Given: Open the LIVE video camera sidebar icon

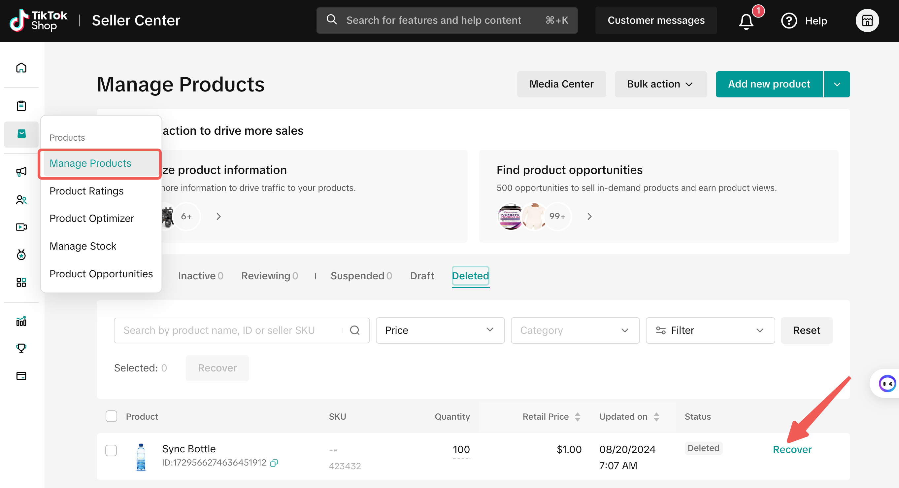Looking at the screenshot, I should point(21,227).
